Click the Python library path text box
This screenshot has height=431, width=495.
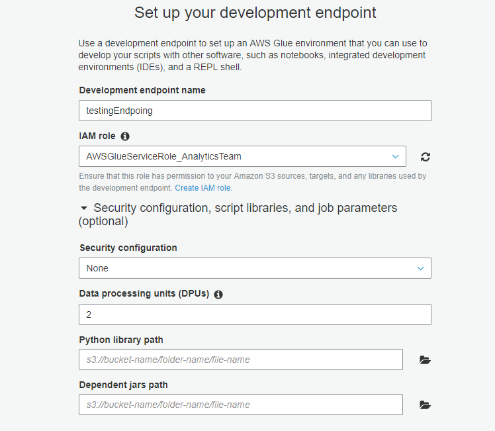coord(240,359)
